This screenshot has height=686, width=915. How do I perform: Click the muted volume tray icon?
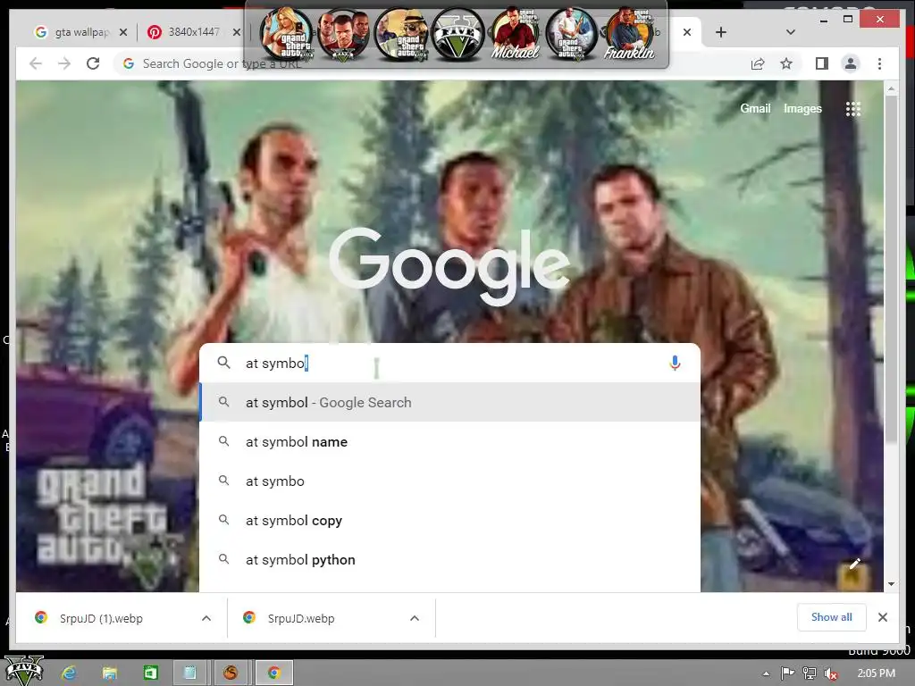click(x=831, y=673)
